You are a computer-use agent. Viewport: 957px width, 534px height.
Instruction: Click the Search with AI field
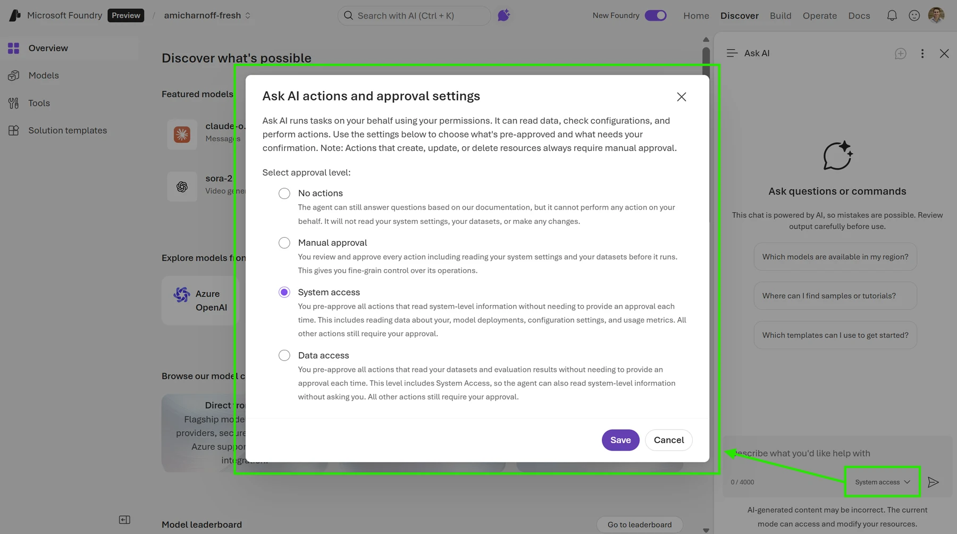pos(414,15)
